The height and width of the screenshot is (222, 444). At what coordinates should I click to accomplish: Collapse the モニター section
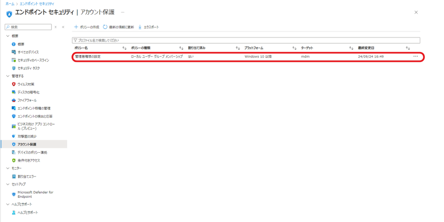pyautogui.click(x=8, y=168)
